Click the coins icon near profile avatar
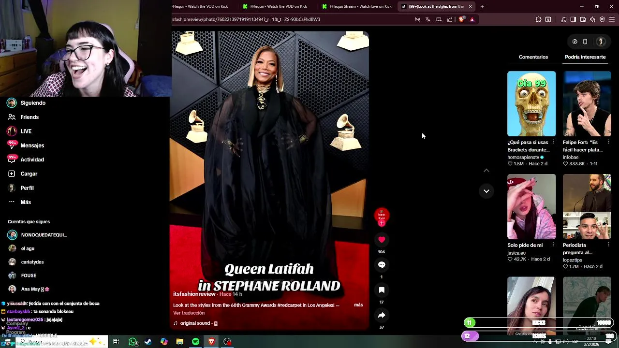The image size is (619, 348). pyautogui.click(x=575, y=42)
